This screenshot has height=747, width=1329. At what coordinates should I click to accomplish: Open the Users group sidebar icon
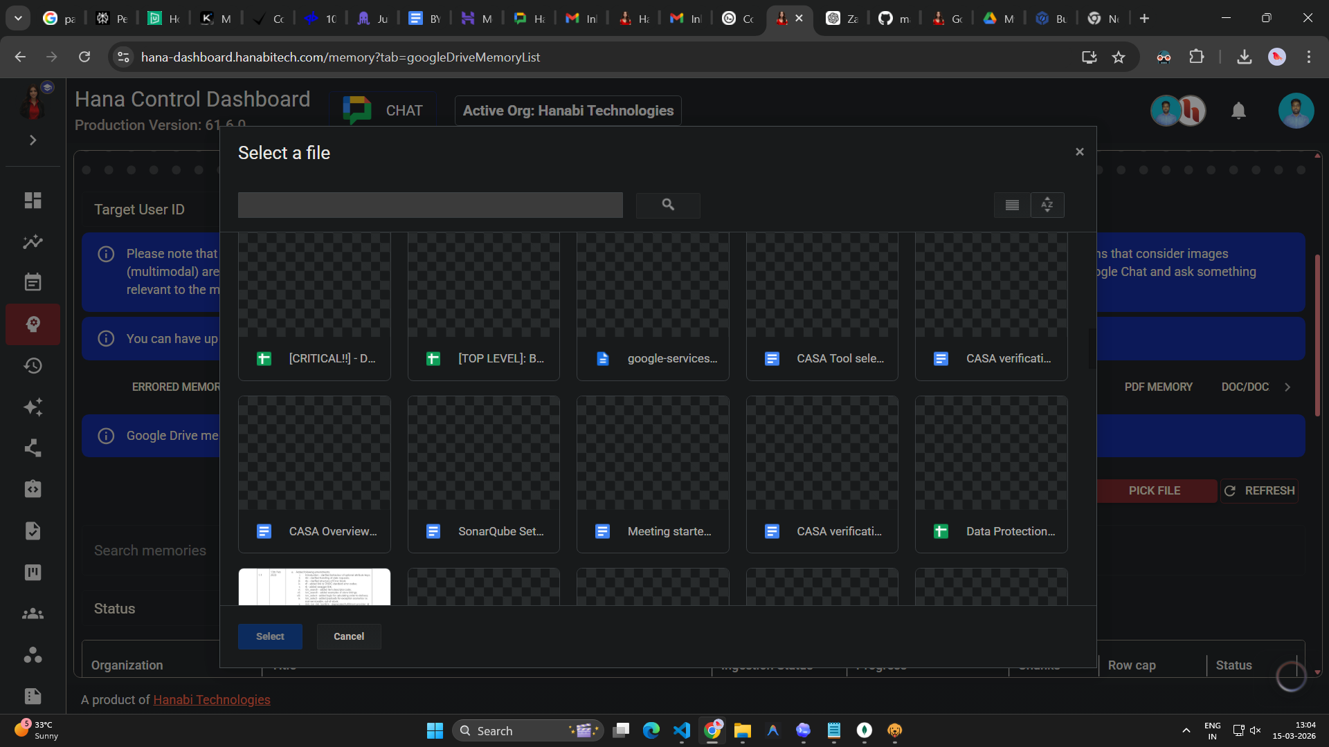point(33,614)
